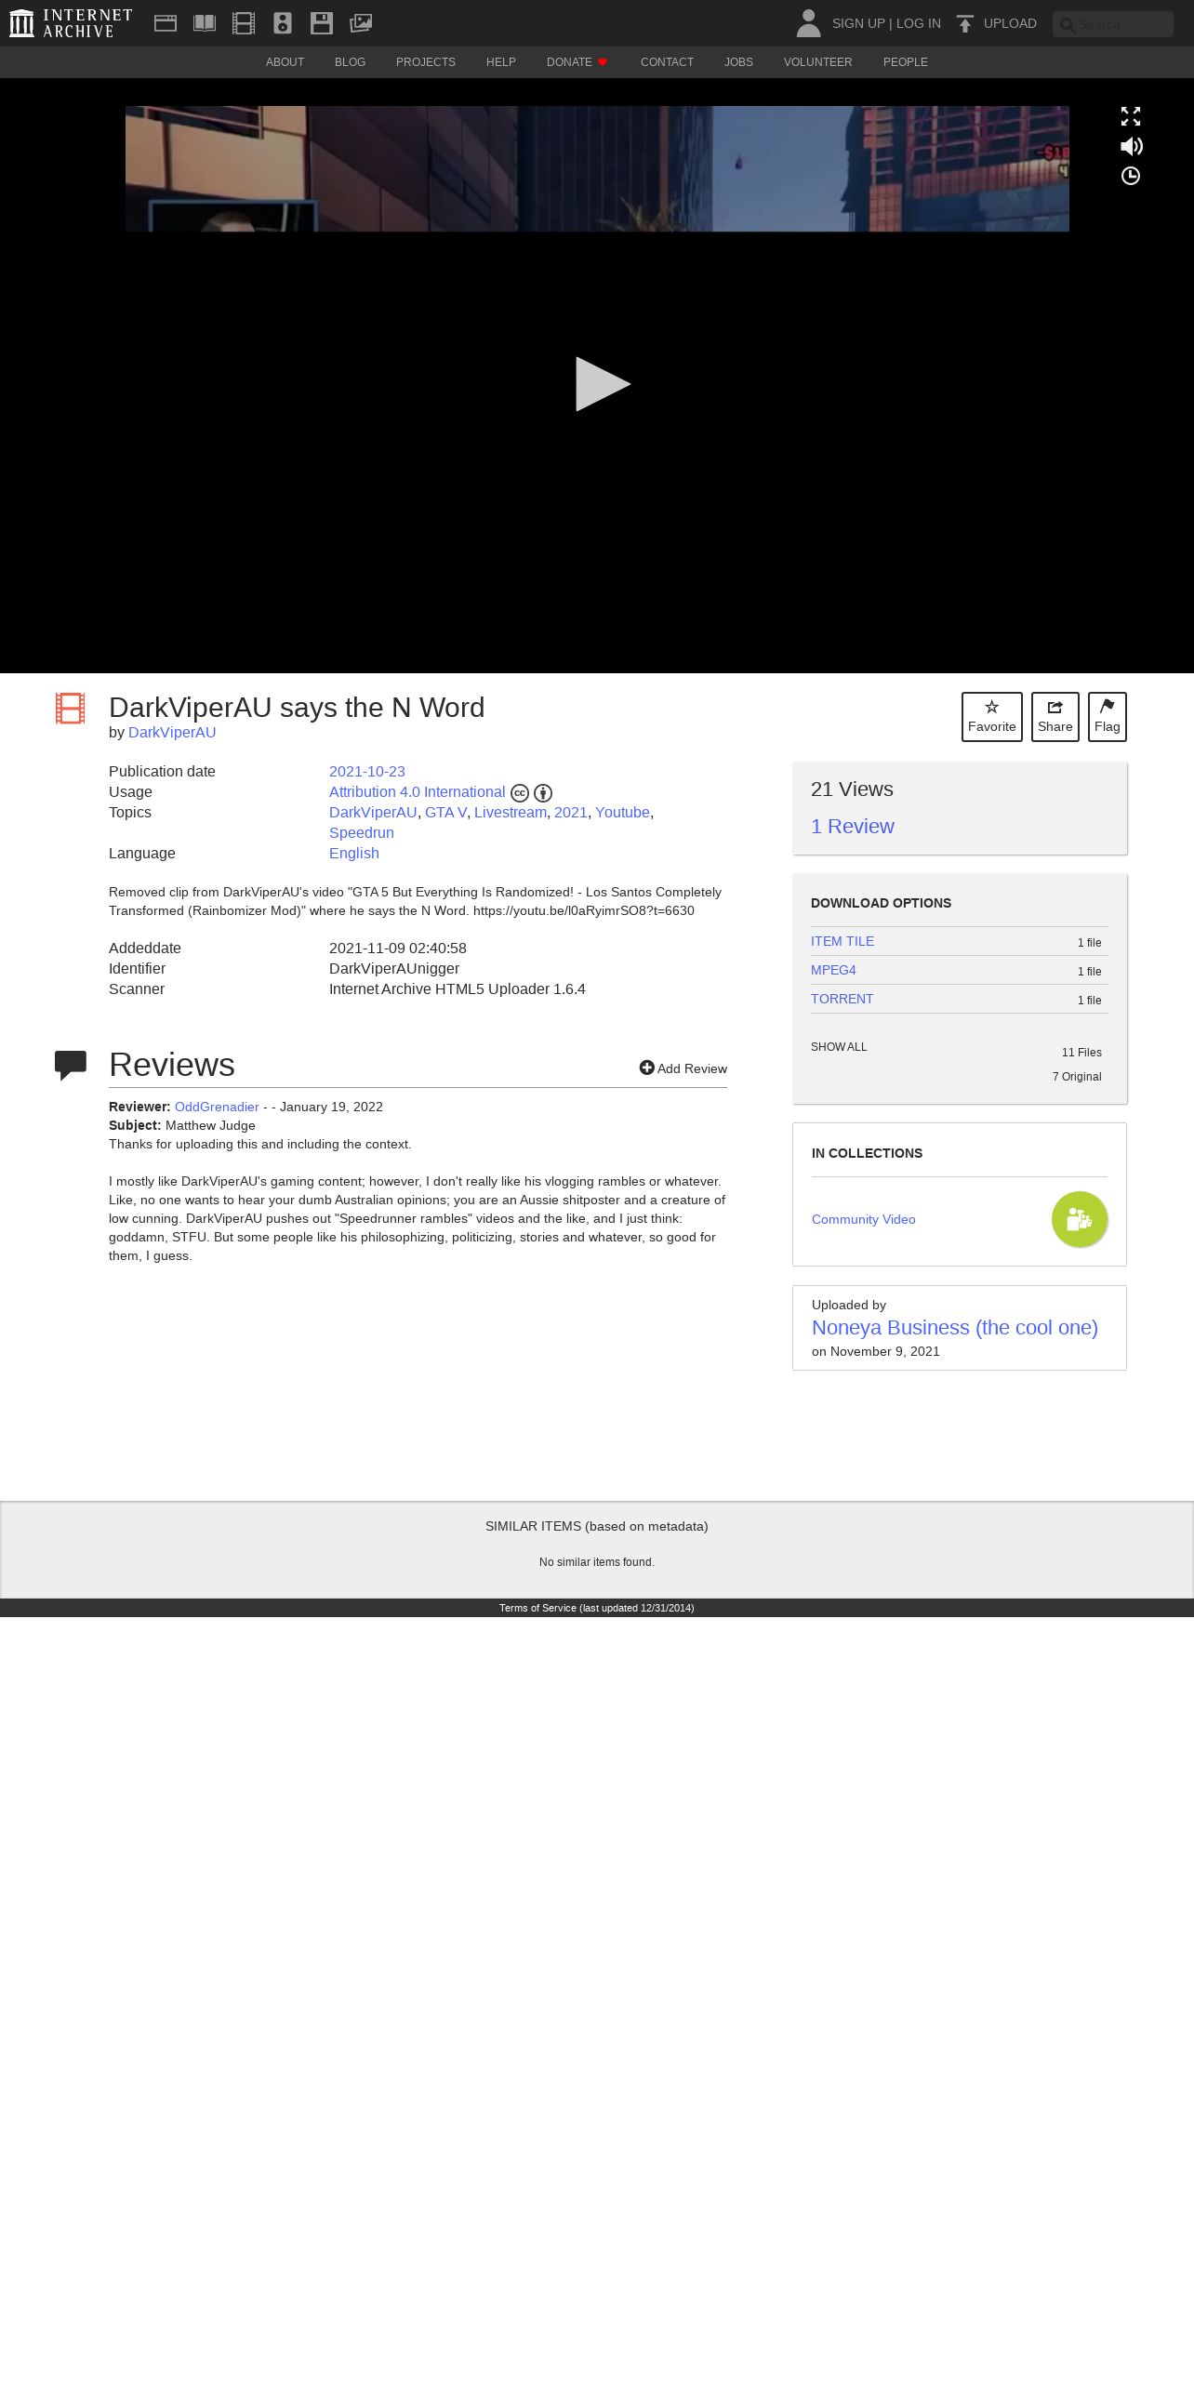Click the Community Video collection icon
The height and width of the screenshot is (2388, 1194).
[x=1080, y=1219]
